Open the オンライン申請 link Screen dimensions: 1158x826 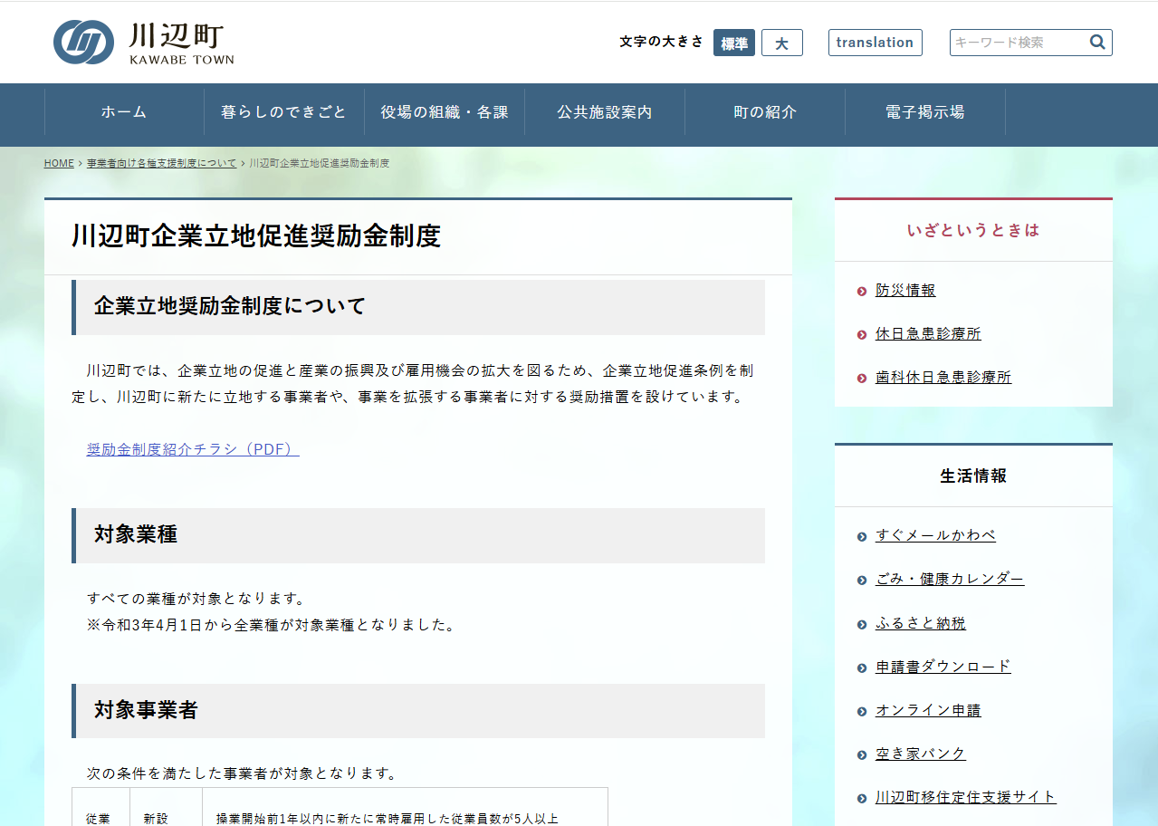pos(928,710)
